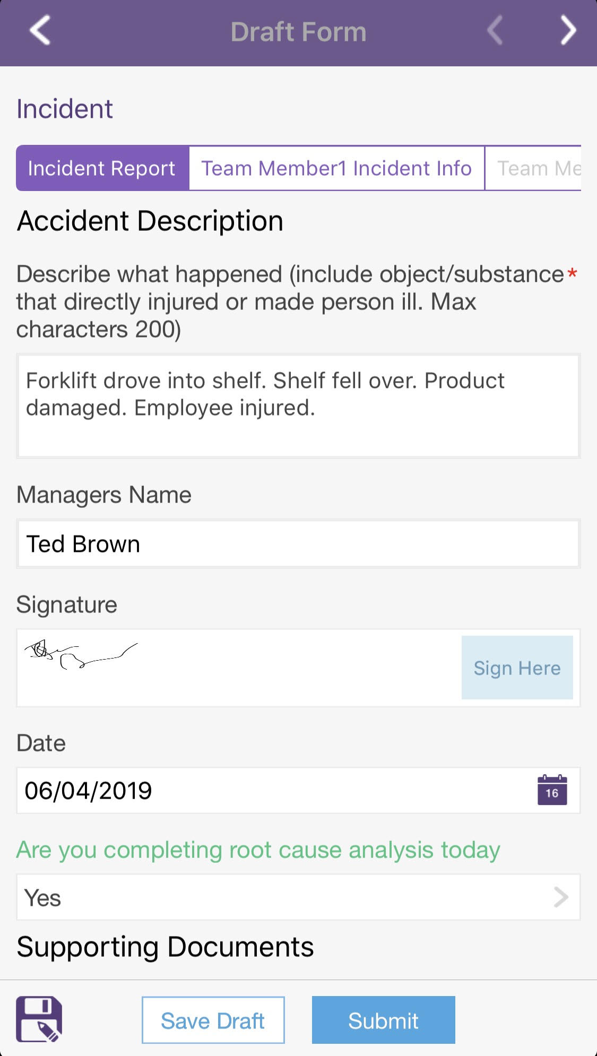Edit the accident description text box
The image size is (597, 1056).
click(298, 406)
